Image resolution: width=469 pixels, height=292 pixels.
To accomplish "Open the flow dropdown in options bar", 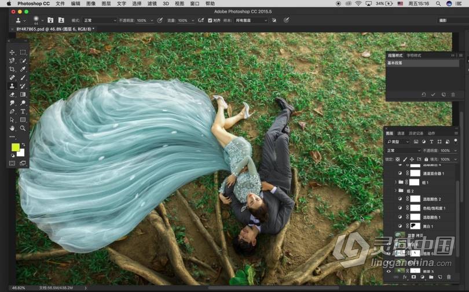I will point(193,20).
